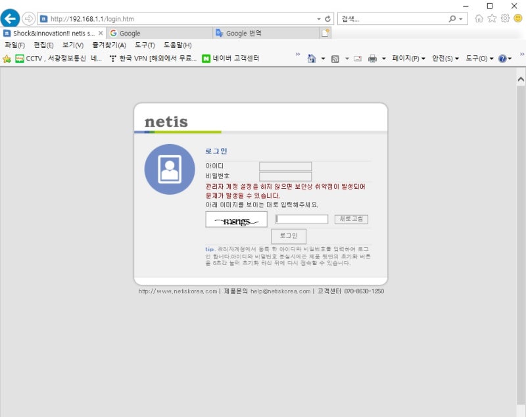Open the 즐겨찾기(A) menu
Image resolution: width=526 pixels, height=417 pixels.
point(109,45)
